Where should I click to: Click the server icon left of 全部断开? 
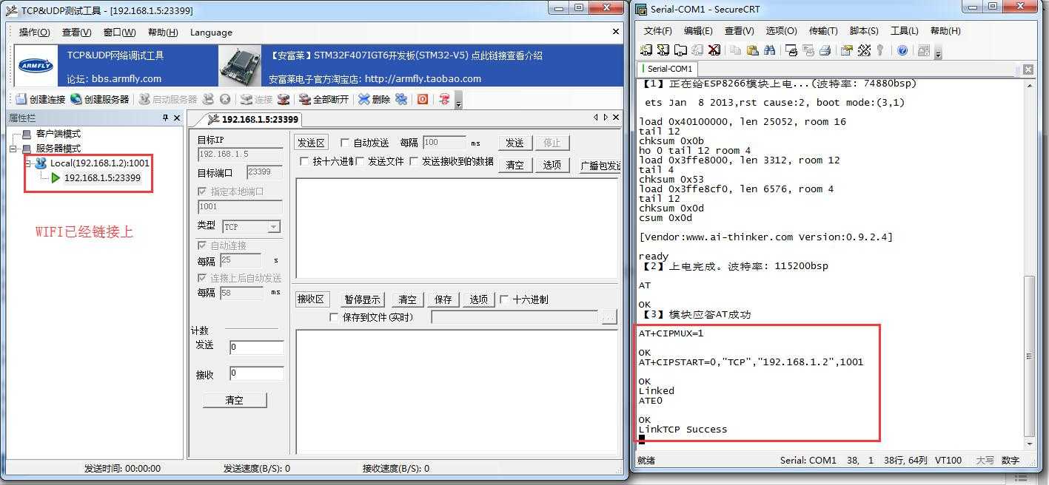[x=284, y=99]
